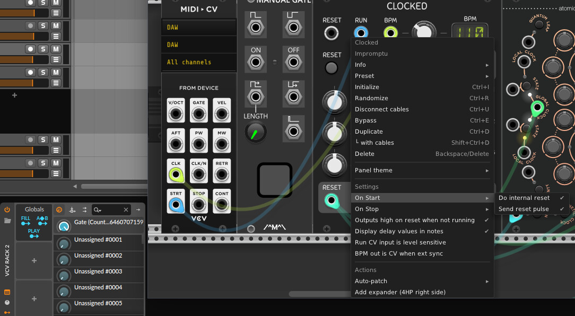
Task: Click the CLK output jack on MIDI-CV
Action: point(176,174)
